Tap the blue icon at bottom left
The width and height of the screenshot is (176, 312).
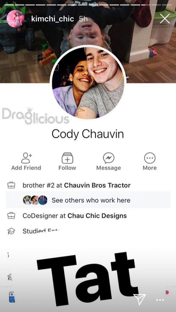pos(12,297)
